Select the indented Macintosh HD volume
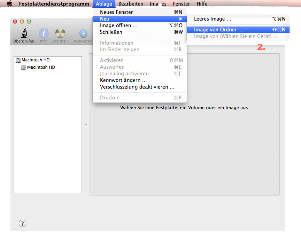 coord(38,67)
